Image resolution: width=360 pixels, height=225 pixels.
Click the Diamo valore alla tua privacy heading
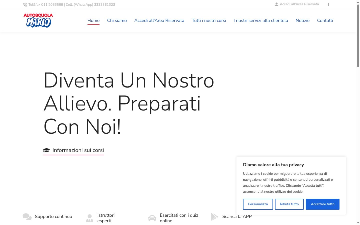[273, 165]
